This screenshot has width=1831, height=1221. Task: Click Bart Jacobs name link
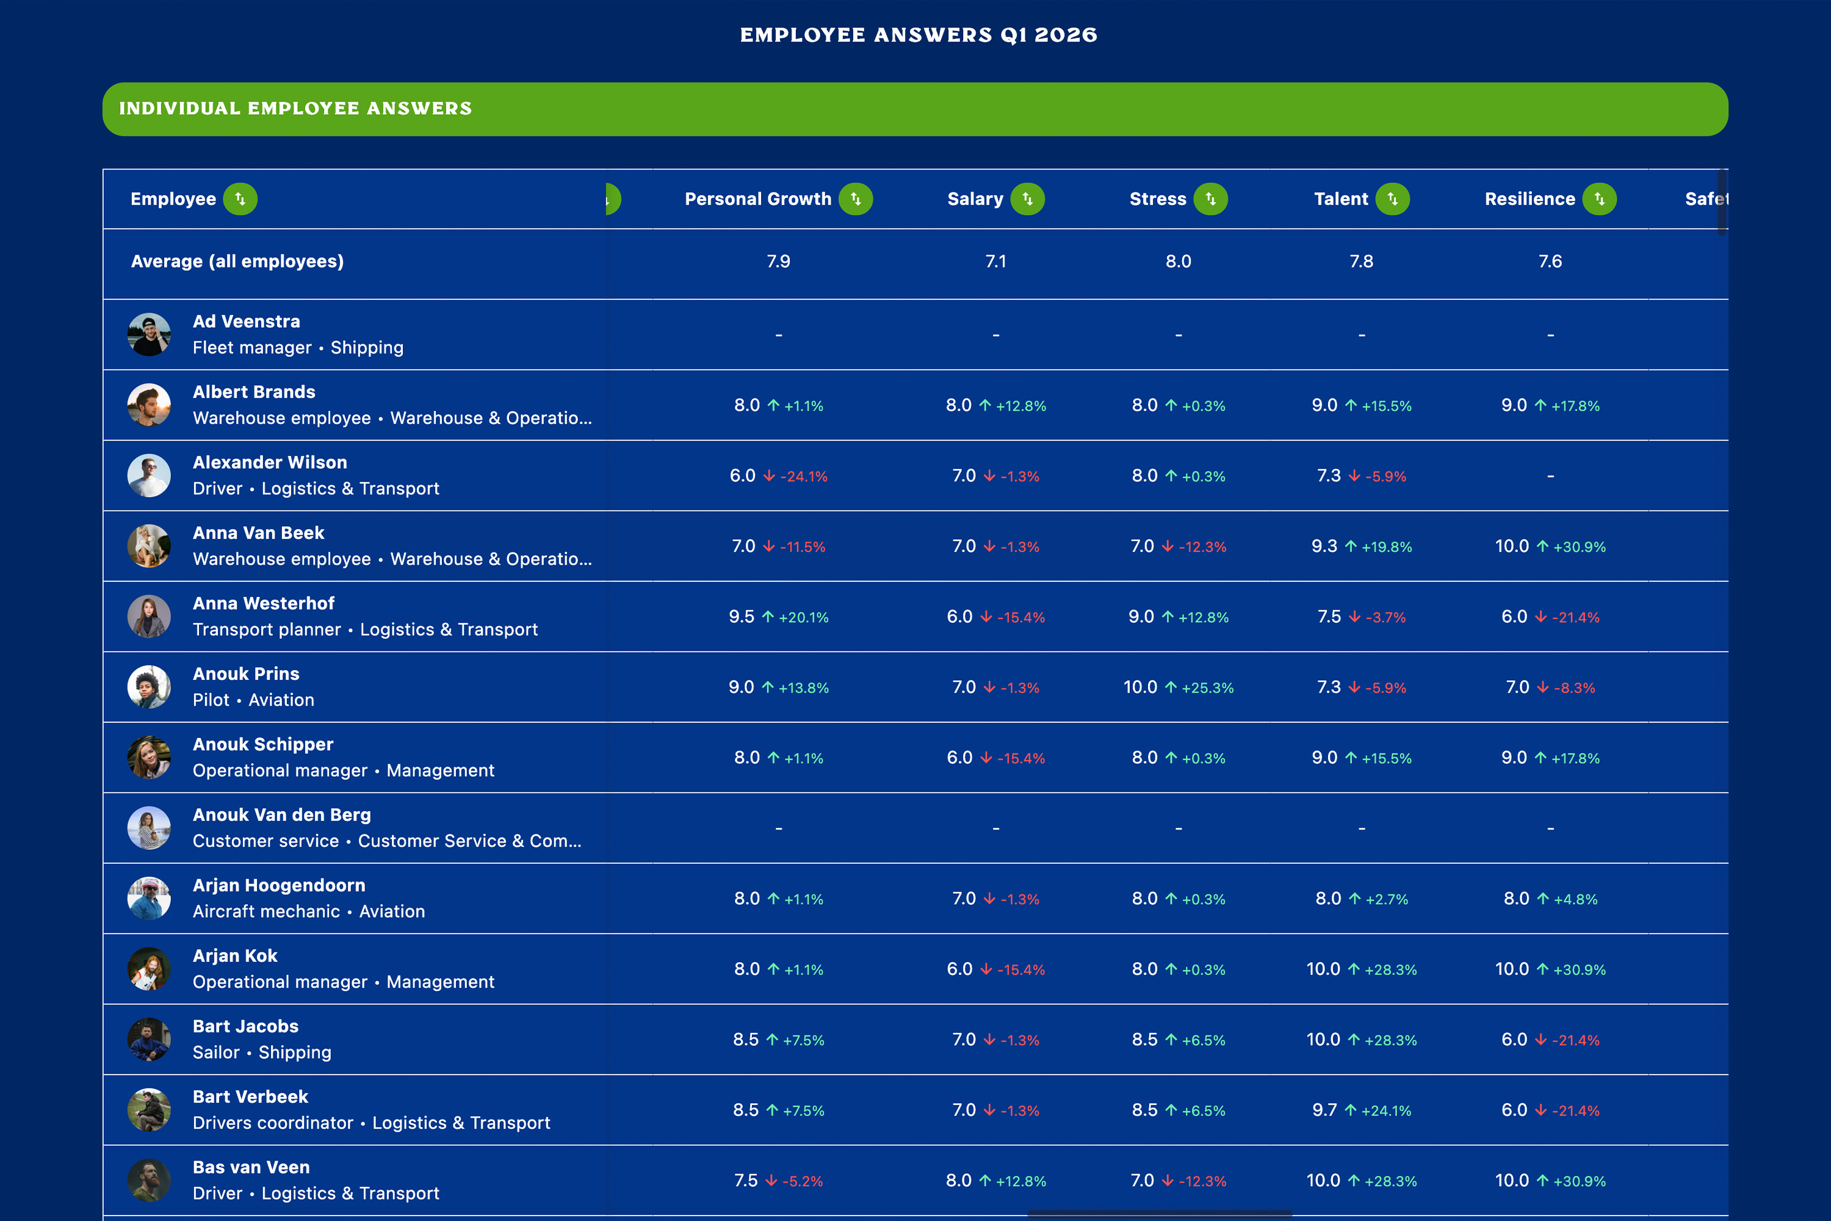click(245, 1026)
